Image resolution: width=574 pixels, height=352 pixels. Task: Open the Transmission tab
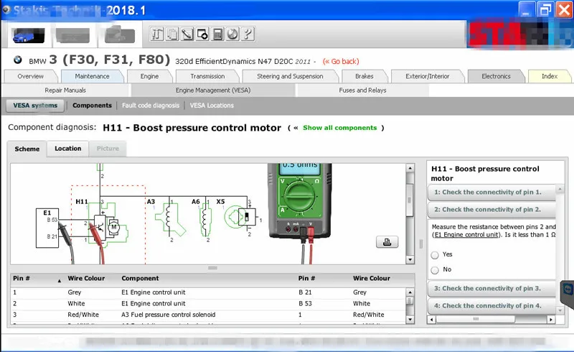[207, 76]
